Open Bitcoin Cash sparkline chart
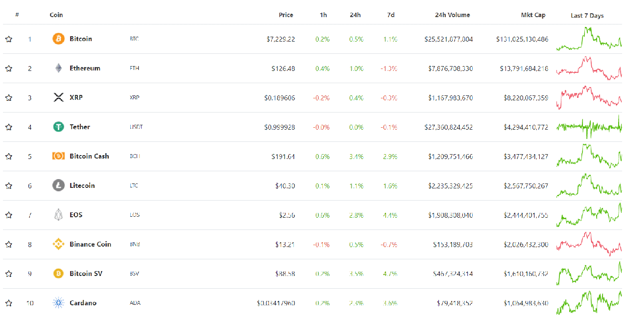This screenshot has width=627, height=320. click(589, 157)
